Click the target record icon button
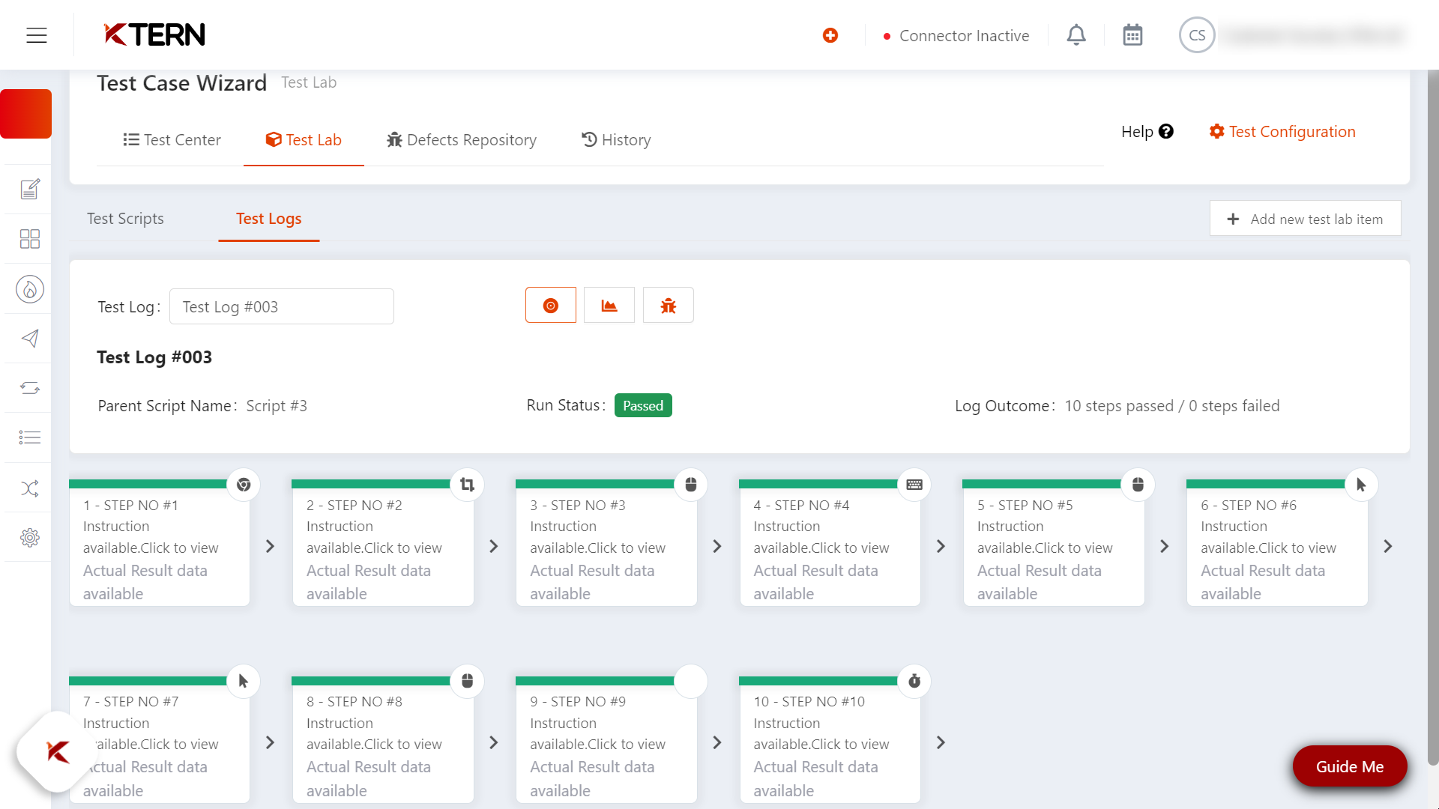 tap(551, 306)
